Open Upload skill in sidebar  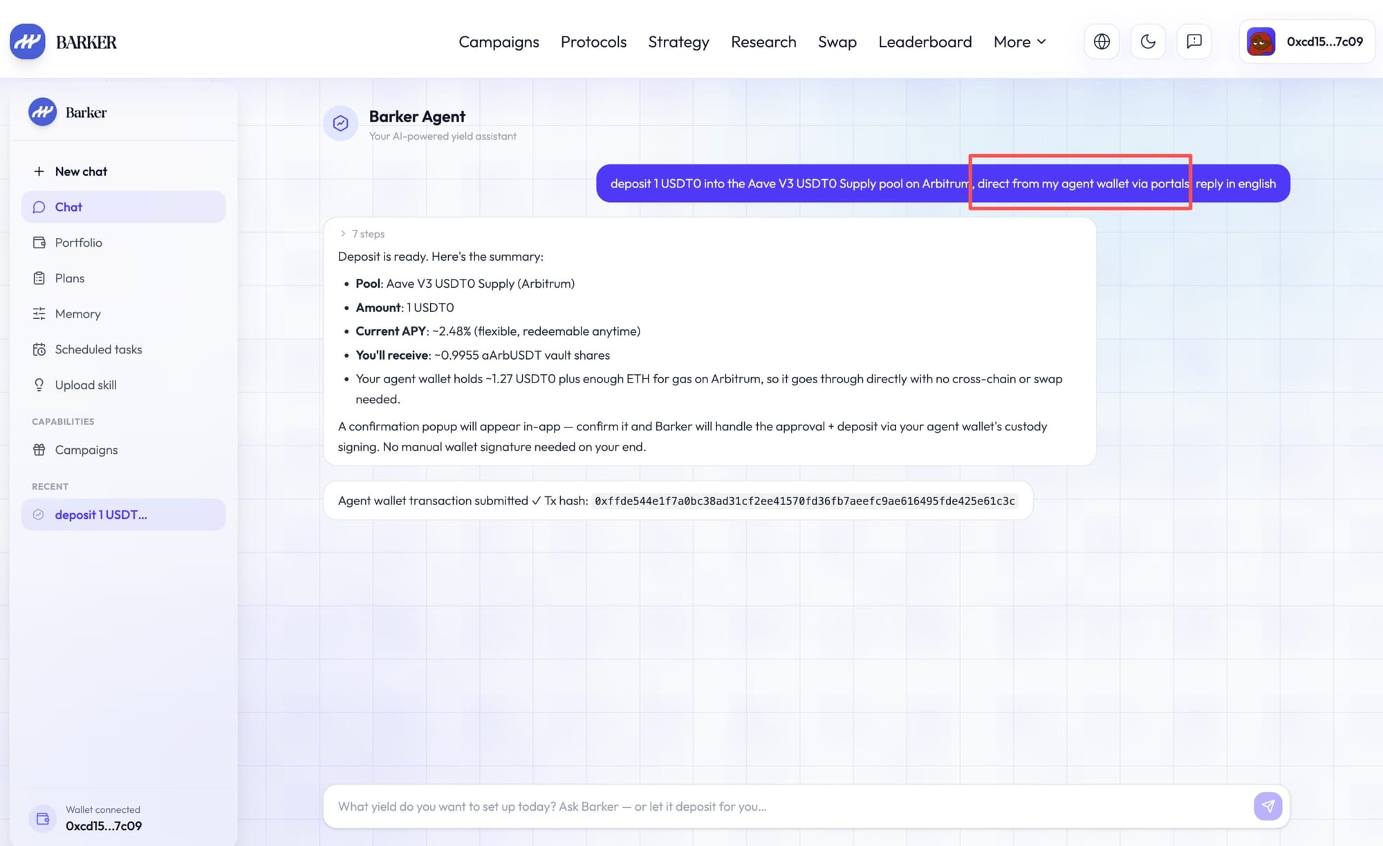[123, 385]
